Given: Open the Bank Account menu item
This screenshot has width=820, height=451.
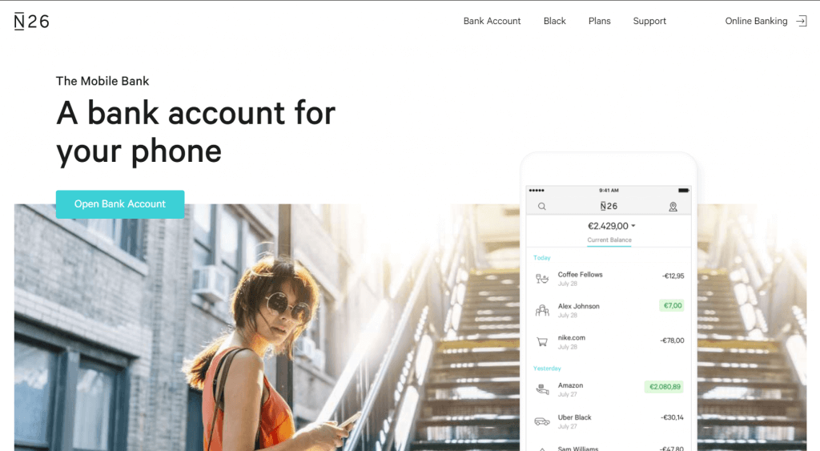Looking at the screenshot, I should point(492,21).
